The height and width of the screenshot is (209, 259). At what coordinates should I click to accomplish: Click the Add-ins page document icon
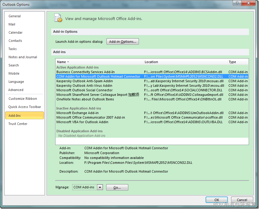(x=58, y=18)
